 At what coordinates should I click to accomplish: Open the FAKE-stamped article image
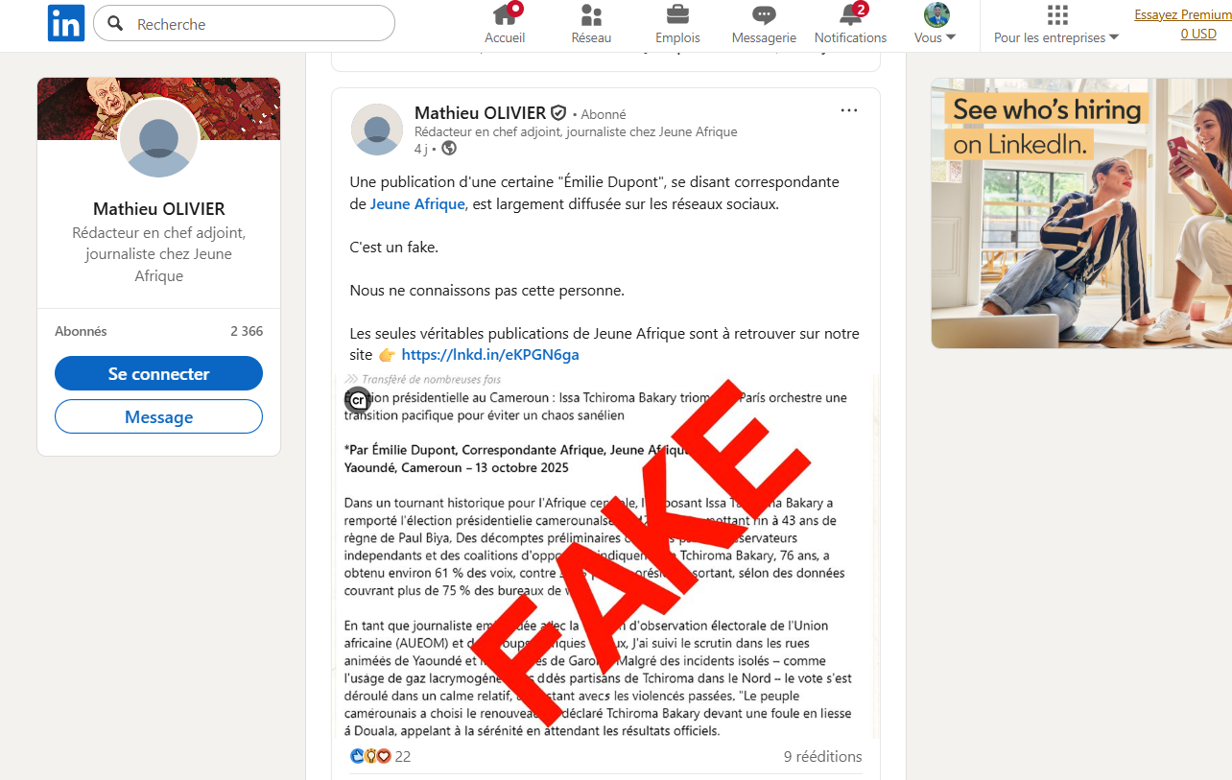click(x=605, y=555)
